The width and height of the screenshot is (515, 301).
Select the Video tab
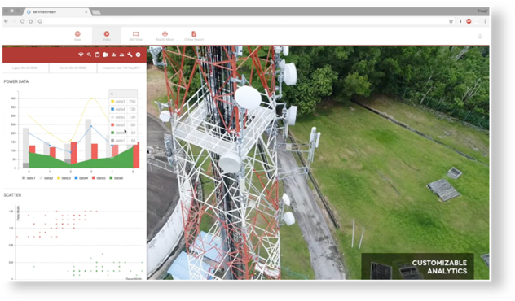click(107, 36)
